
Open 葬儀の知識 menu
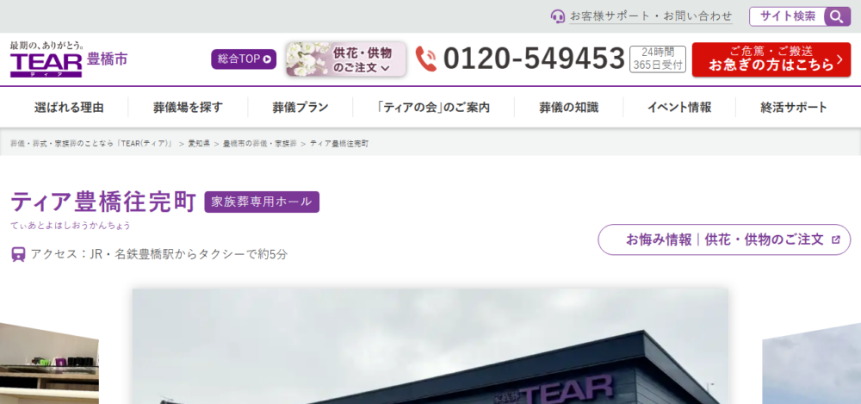(x=568, y=107)
